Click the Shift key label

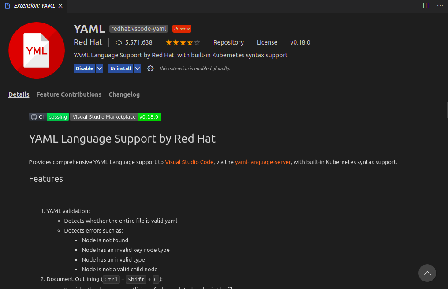pos(136,279)
